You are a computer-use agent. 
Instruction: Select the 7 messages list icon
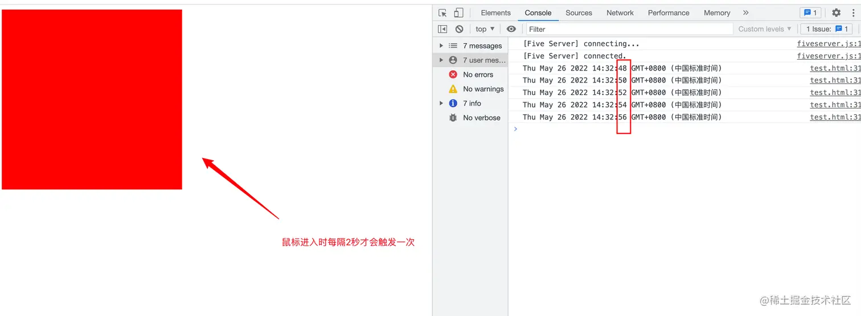453,45
